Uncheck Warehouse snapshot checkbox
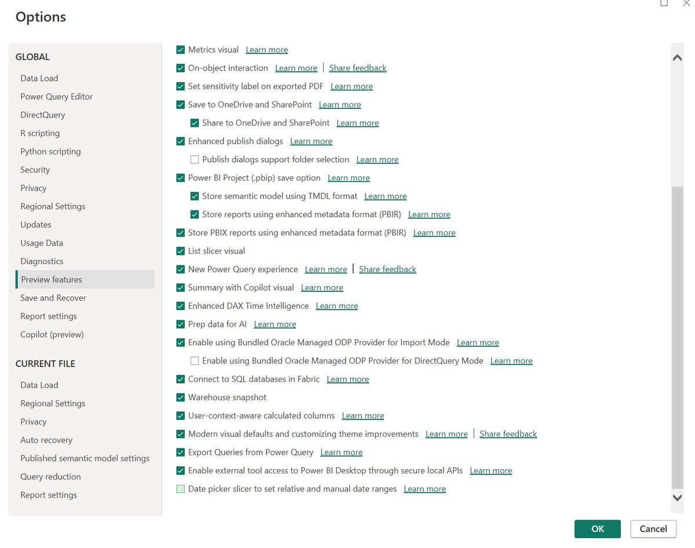695x548 pixels. coord(181,397)
